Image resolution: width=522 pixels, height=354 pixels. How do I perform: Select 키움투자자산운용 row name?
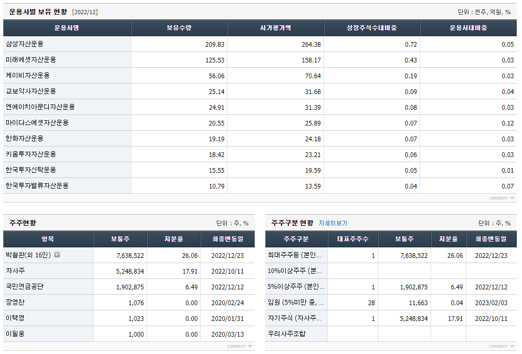click(x=30, y=154)
